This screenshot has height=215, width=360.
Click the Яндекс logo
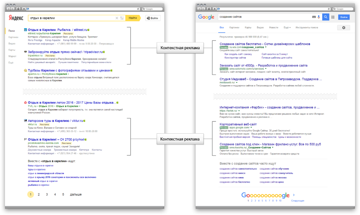click(x=16, y=18)
